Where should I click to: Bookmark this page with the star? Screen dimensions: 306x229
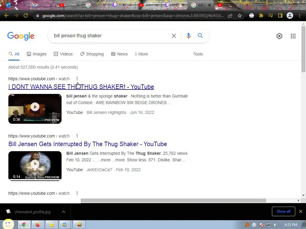[240, 16]
